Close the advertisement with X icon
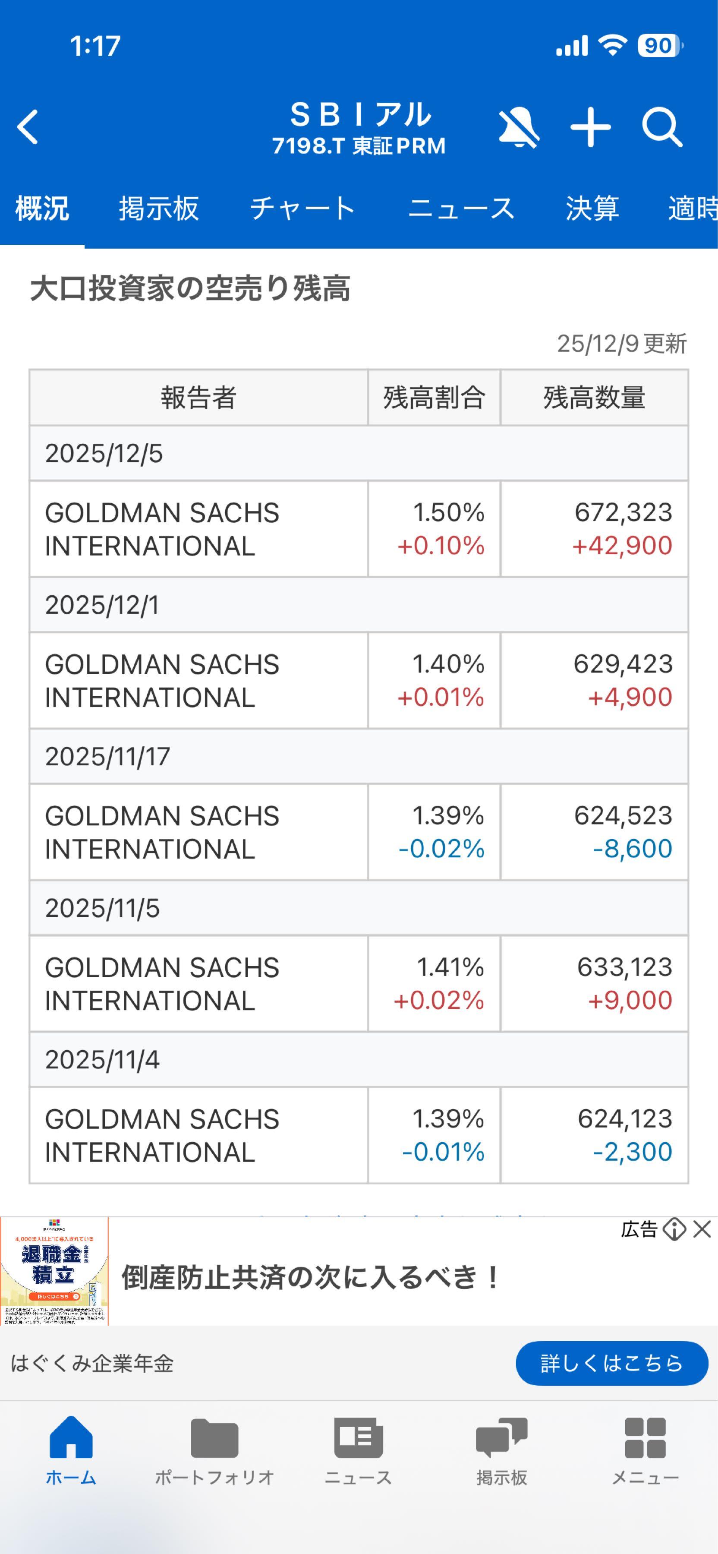This screenshot has height=1554, width=718. 702,1229
